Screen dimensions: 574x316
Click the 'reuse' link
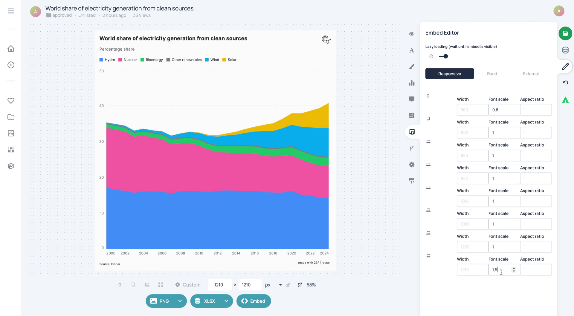click(326, 263)
